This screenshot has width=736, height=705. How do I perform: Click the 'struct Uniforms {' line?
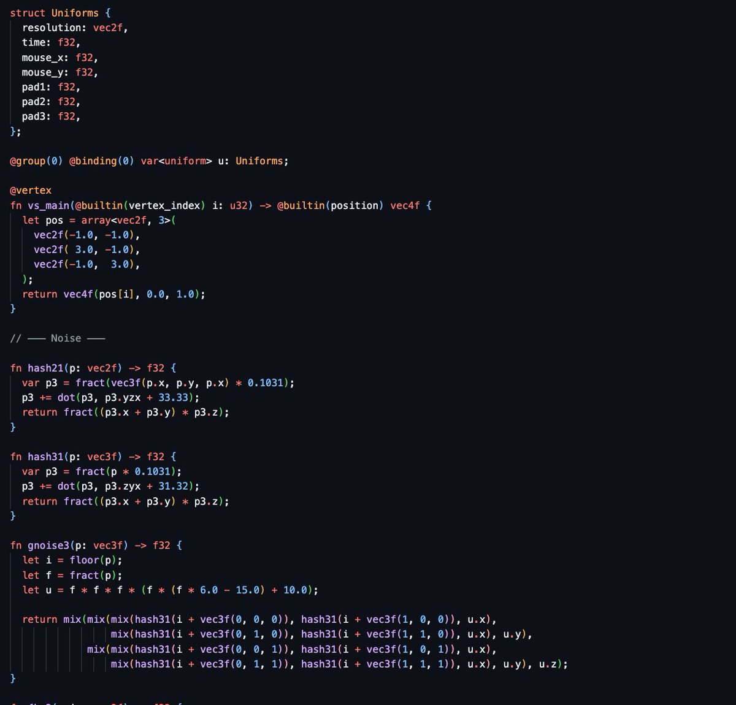point(60,13)
